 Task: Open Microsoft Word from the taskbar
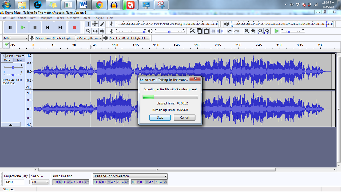click(84, 5)
